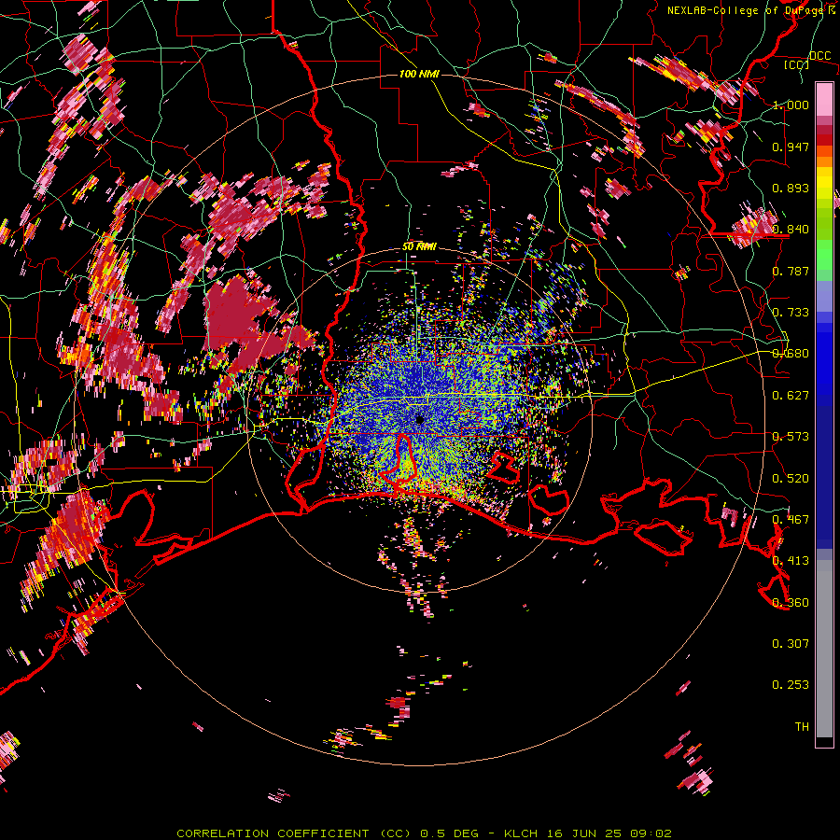The height and width of the screenshot is (840, 840).
Task: Select the 0.947 legend value
Action: point(791,147)
